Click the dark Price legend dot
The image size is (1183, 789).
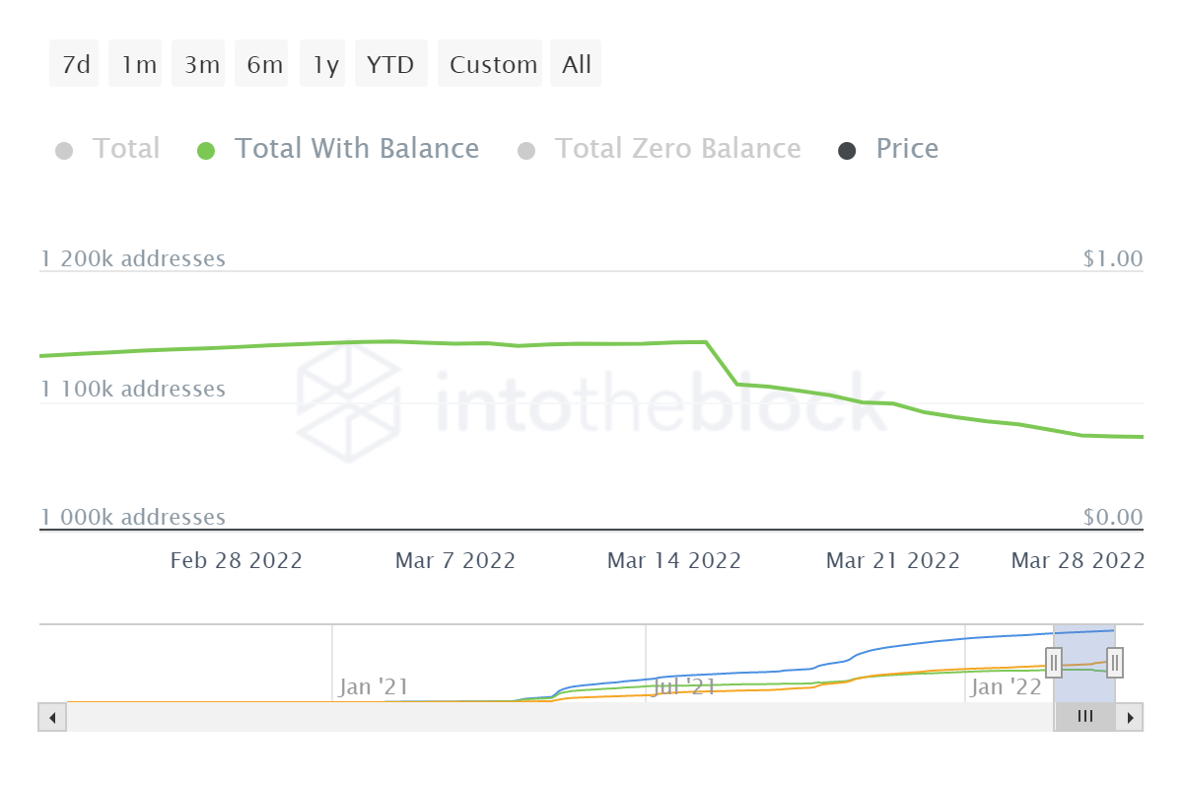pyautogui.click(x=847, y=151)
